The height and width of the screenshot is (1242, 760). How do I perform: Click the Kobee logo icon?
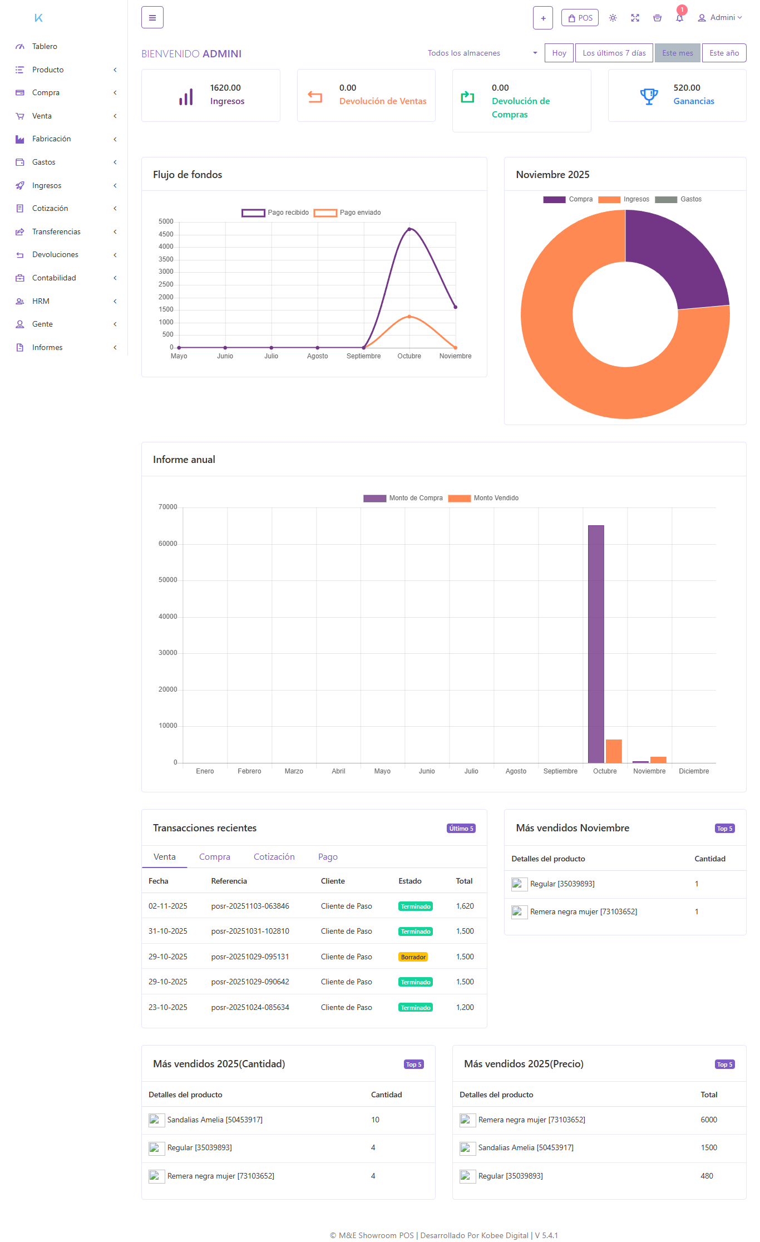[x=38, y=18]
